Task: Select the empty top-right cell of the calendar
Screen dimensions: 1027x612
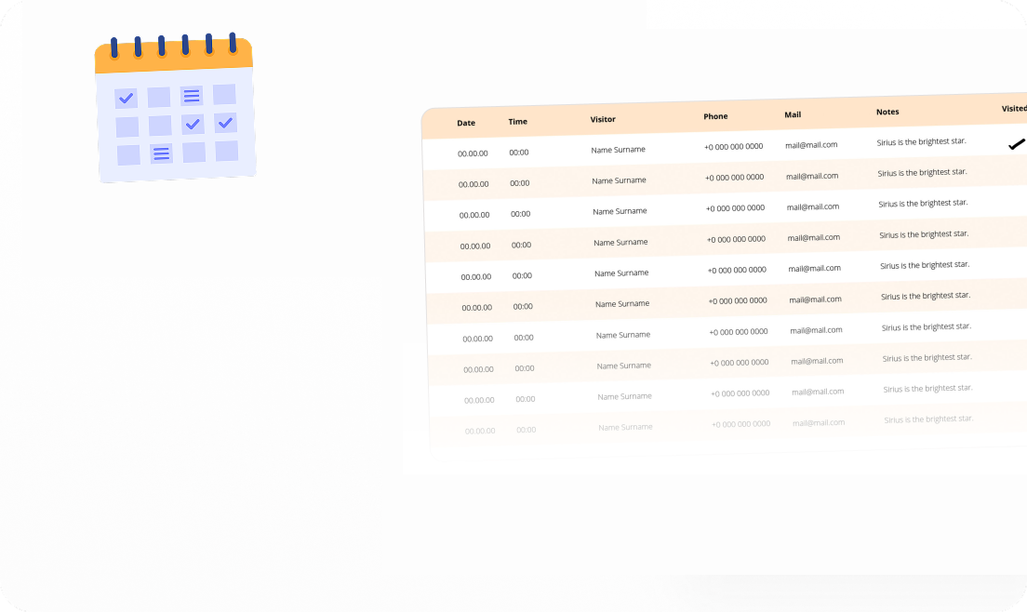Action: [x=224, y=94]
